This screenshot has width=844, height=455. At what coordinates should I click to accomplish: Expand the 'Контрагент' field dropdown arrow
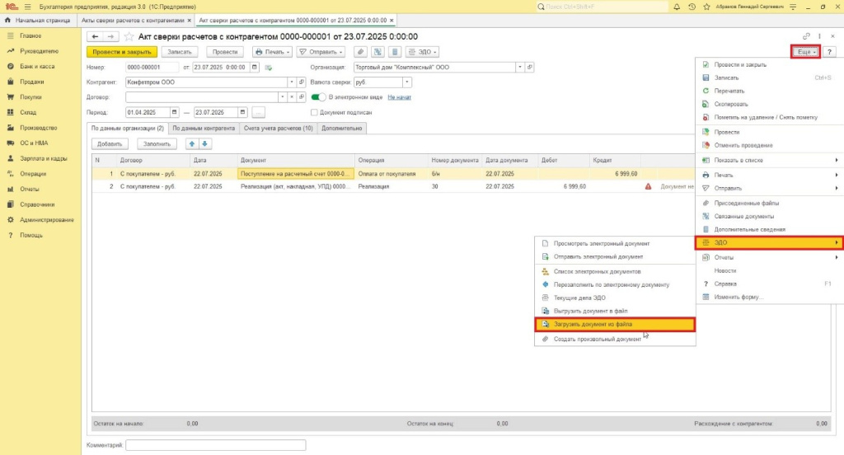pyautogui.click(x=291, y=82)
